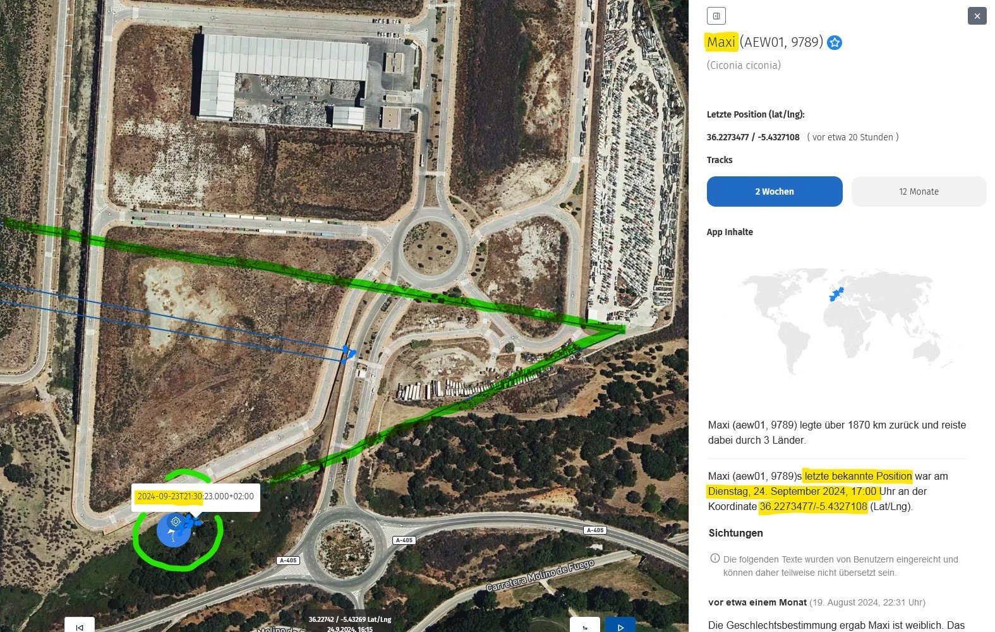Click the highlighted 36.2273477/-5.4327108 coordinate
The image size is (995, 632).
click(813, 507)
